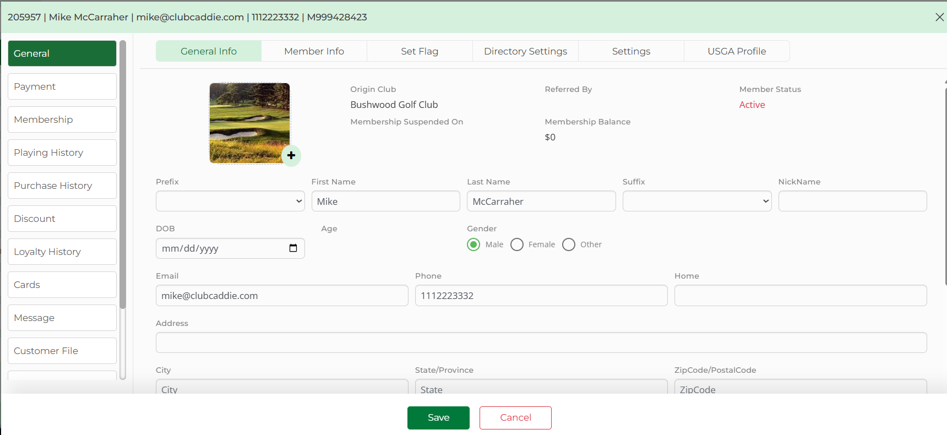Click the sidebar vertical scrollbar
Screen dimensions: 947x435
(123, 176)
